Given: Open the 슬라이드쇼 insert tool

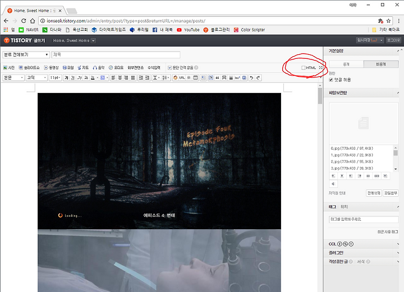Looking at the screenshot, I should tap(29, 68).
